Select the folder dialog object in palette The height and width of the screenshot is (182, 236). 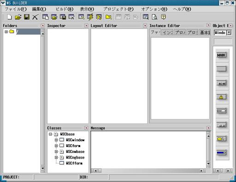point(221,139)
